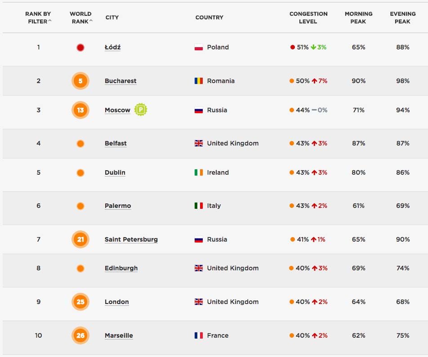428x357 pixels.
Task: Click Bucharest's world rank 5 badge
Action: 80,81
